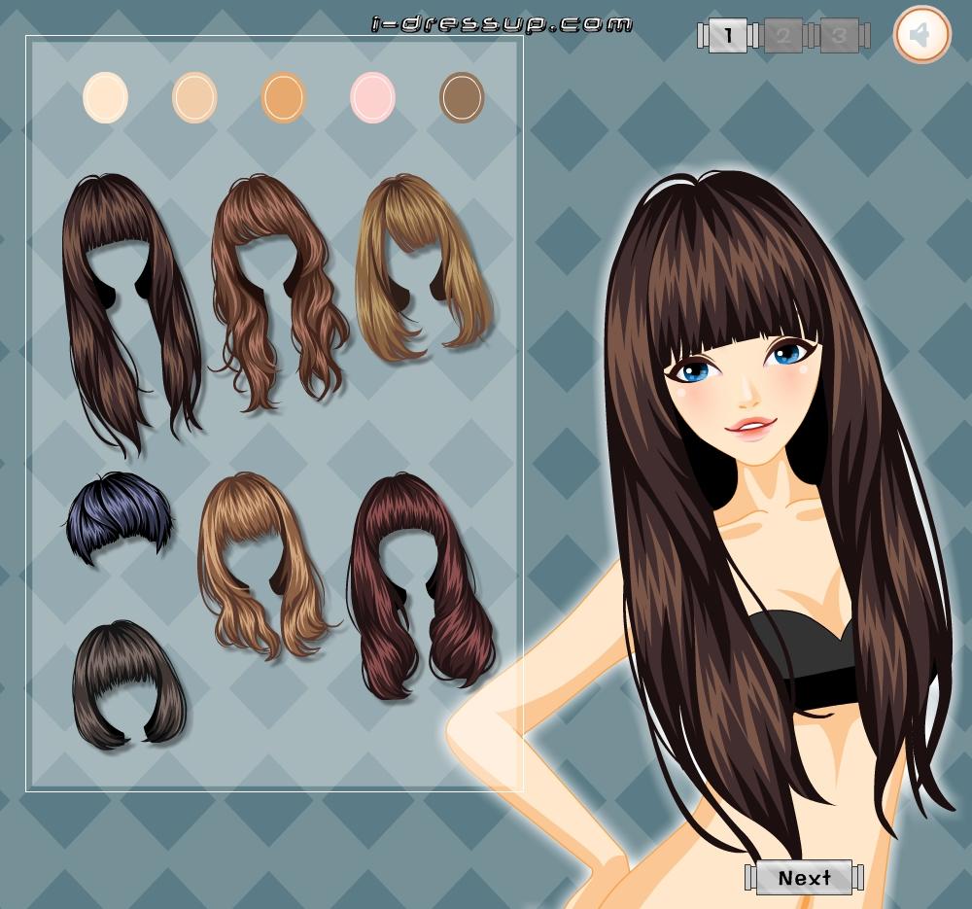
Task: Apply the pink skin tone
Action: pyautogui.click(x=372, y=98)
